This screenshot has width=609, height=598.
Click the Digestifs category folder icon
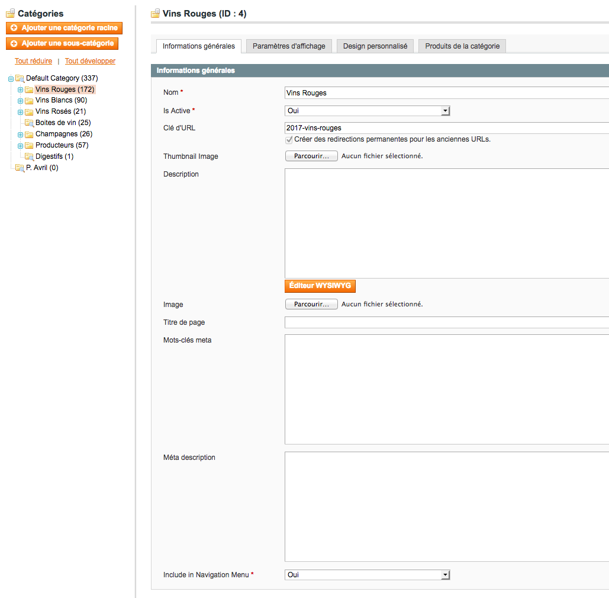(x=29, y=156)
